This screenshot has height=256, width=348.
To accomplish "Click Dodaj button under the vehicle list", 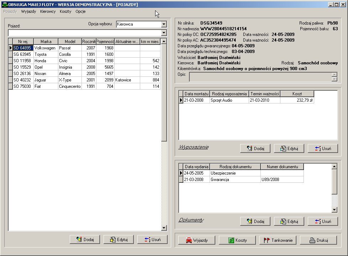I will [85, 240].
